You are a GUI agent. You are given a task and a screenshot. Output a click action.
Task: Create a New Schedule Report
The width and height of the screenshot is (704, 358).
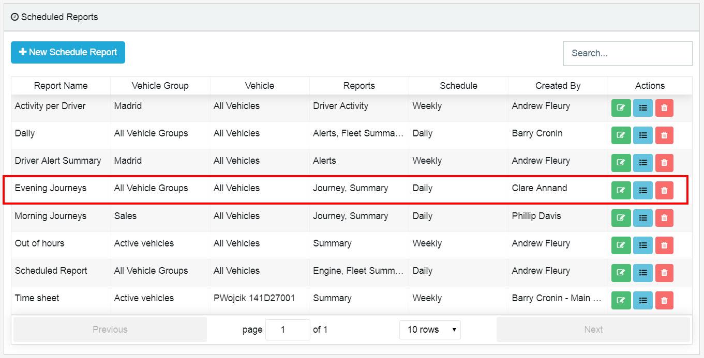(67, 52)
